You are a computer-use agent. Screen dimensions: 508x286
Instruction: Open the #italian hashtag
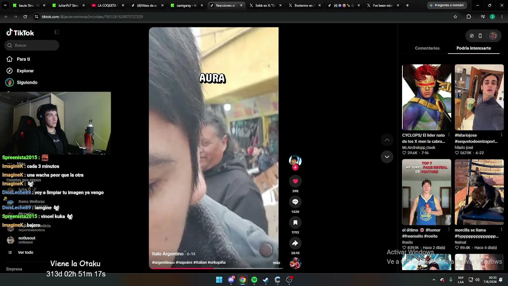[x=200, y=263]
